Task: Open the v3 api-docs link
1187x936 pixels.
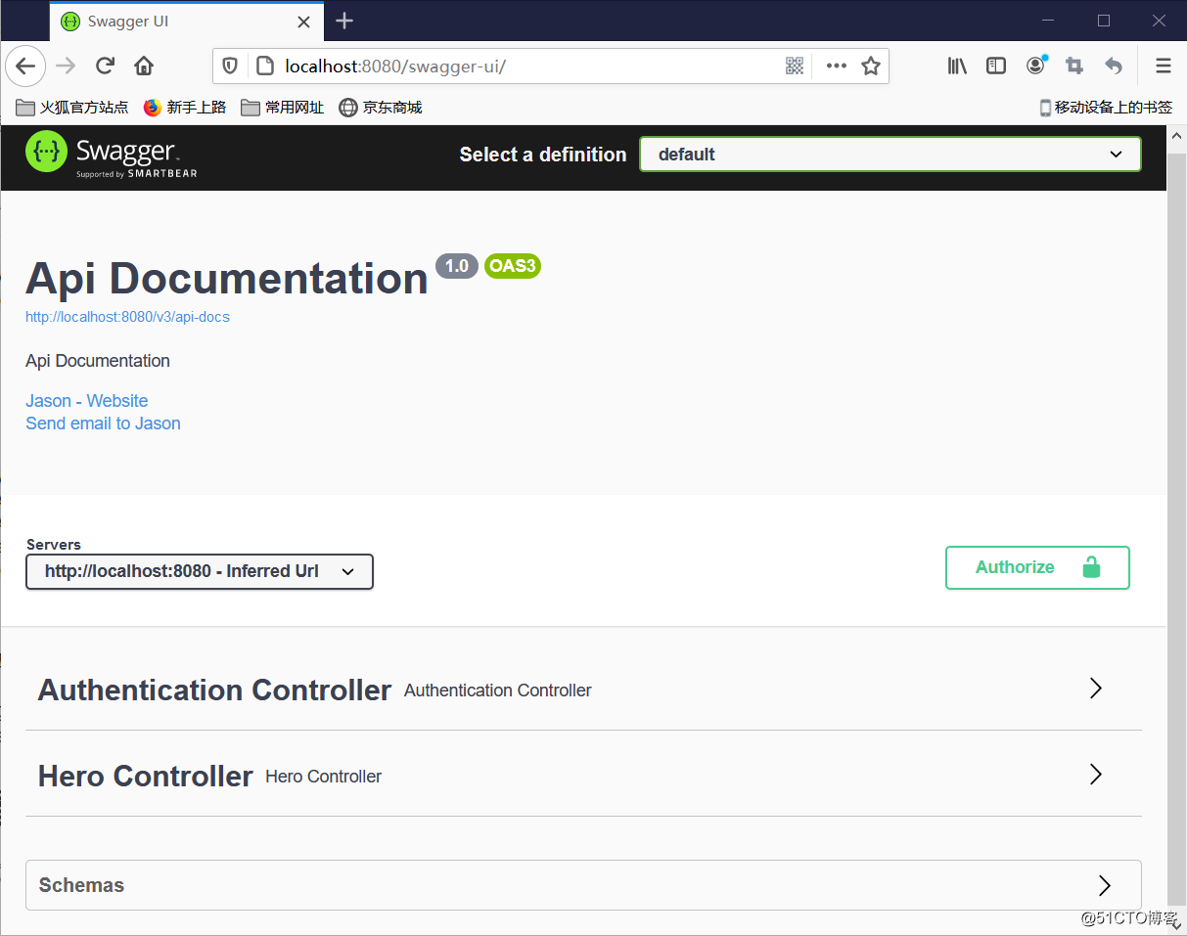Action: pos(128,317)
